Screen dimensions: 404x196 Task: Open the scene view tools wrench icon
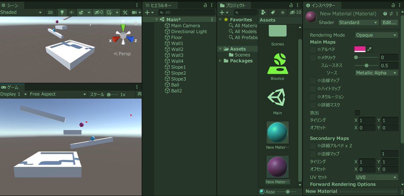pyautogui.click(x=125, y=12)
